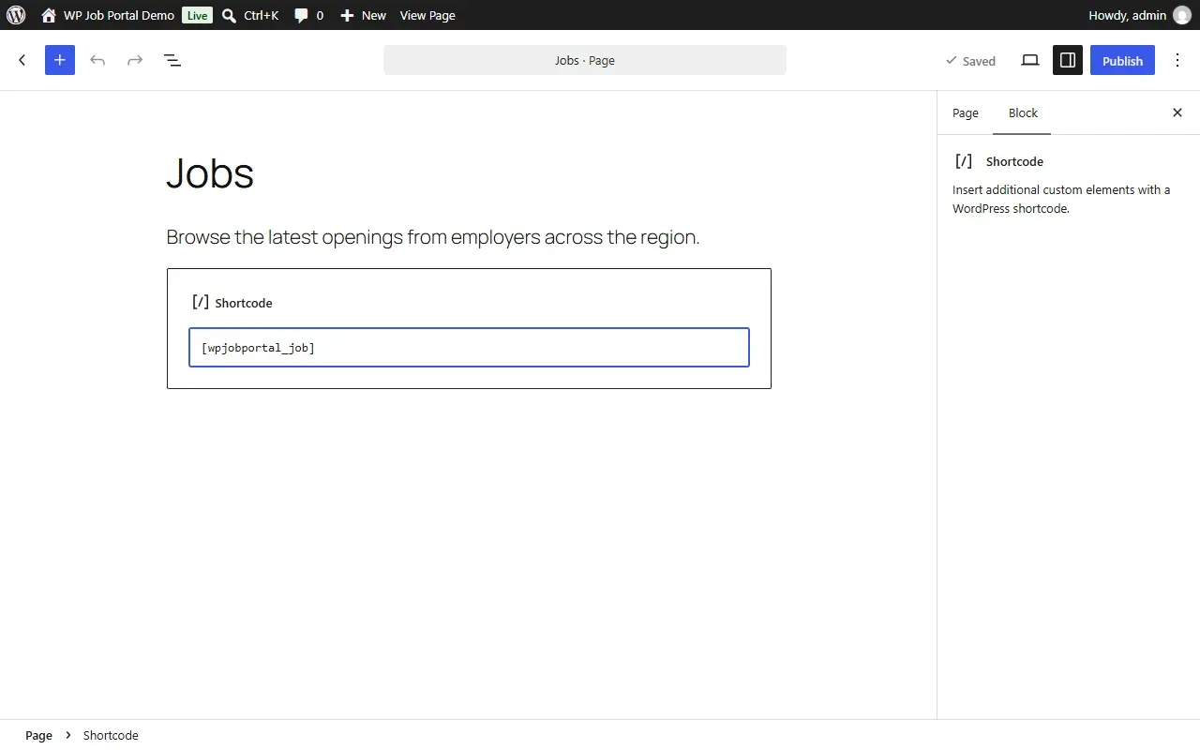
Task: Click the Shortcode heading in sidebar
Action: pyautogui.click(x=1014, y=161)
